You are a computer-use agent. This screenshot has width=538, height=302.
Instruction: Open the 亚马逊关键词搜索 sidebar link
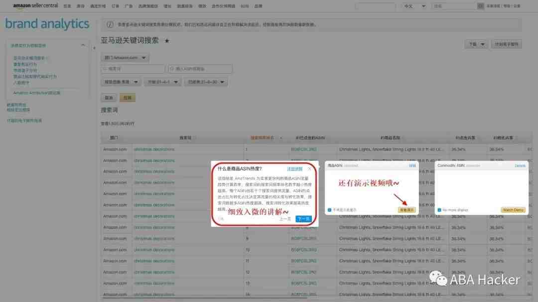pos(29,58)
